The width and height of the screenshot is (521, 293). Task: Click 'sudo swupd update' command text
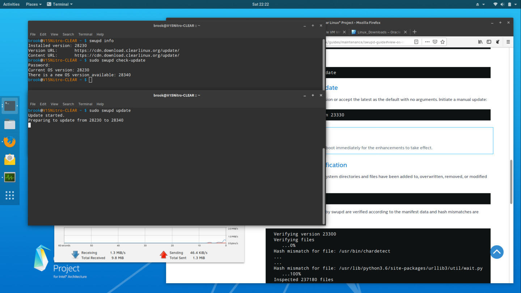(110, 110)
